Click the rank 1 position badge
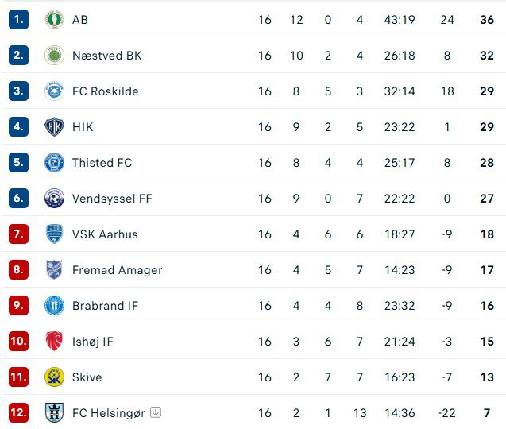Screen dimensions: 506x429 [18, 20]
